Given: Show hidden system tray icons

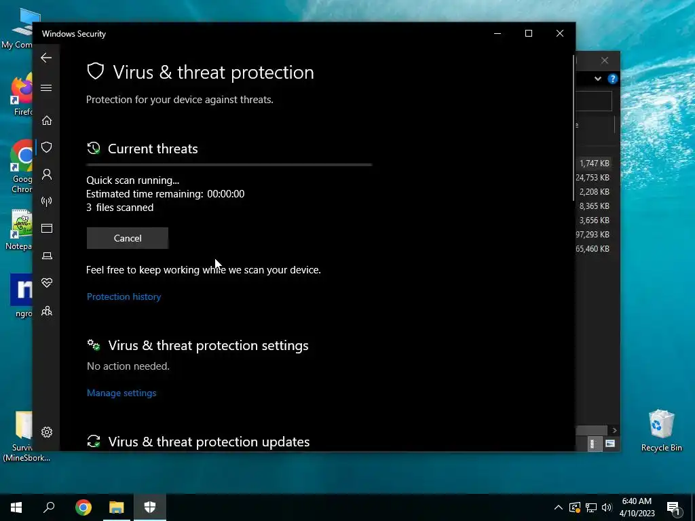Looking at the screenshot, I should tap(559, 507).
